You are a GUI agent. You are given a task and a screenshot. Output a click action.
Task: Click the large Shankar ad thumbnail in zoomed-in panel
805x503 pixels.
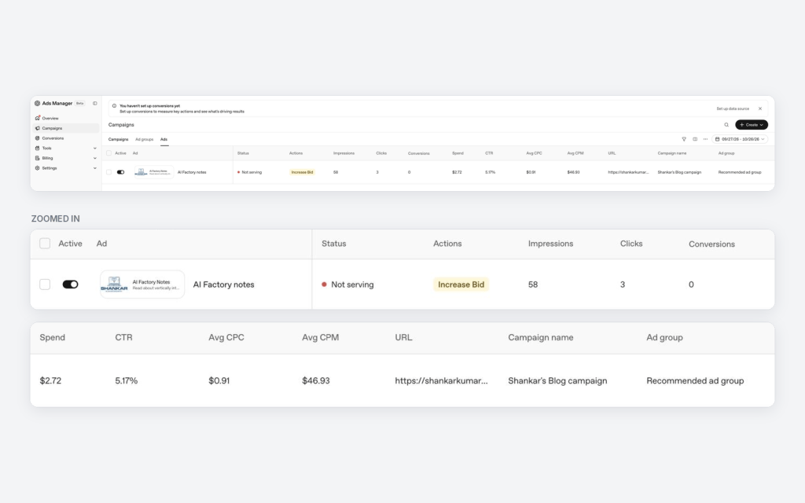tap(142, 285)
